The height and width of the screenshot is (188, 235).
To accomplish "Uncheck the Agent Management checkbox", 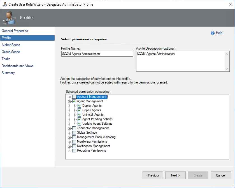I will click(74, 101).
